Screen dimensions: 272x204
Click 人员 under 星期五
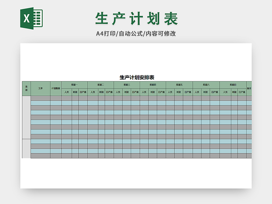click(x=170, y=92)
